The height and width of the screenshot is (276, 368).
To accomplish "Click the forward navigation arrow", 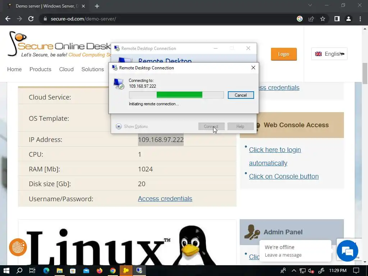I will (x=19, y=19).
